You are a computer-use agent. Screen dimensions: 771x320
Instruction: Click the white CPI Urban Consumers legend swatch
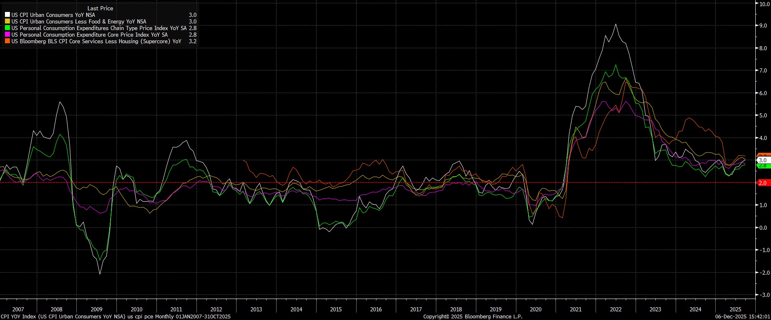click(7, 15)
